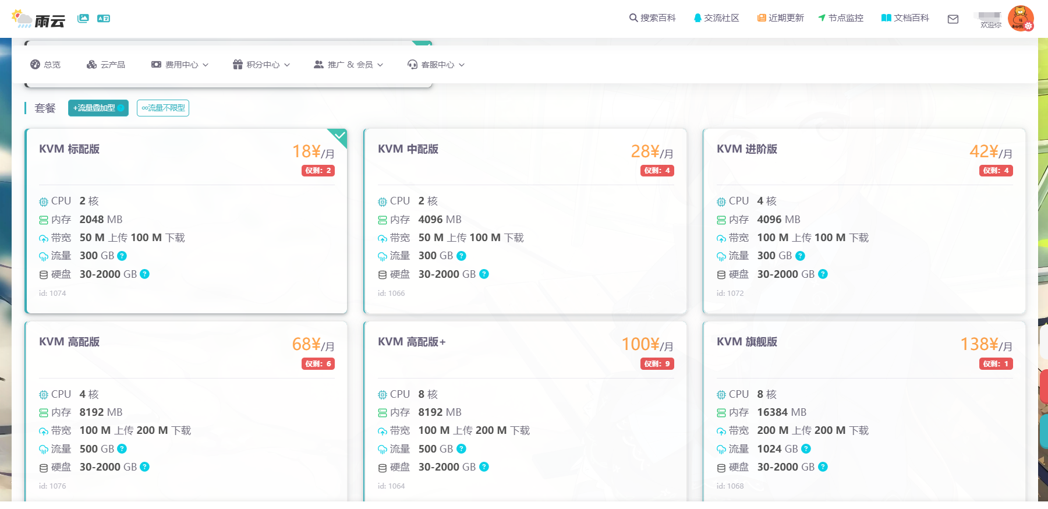Click the disk help icon in the KVM 中配版 card
The width and height of the screenshot is (1048, 509).
tap(484, 274)
